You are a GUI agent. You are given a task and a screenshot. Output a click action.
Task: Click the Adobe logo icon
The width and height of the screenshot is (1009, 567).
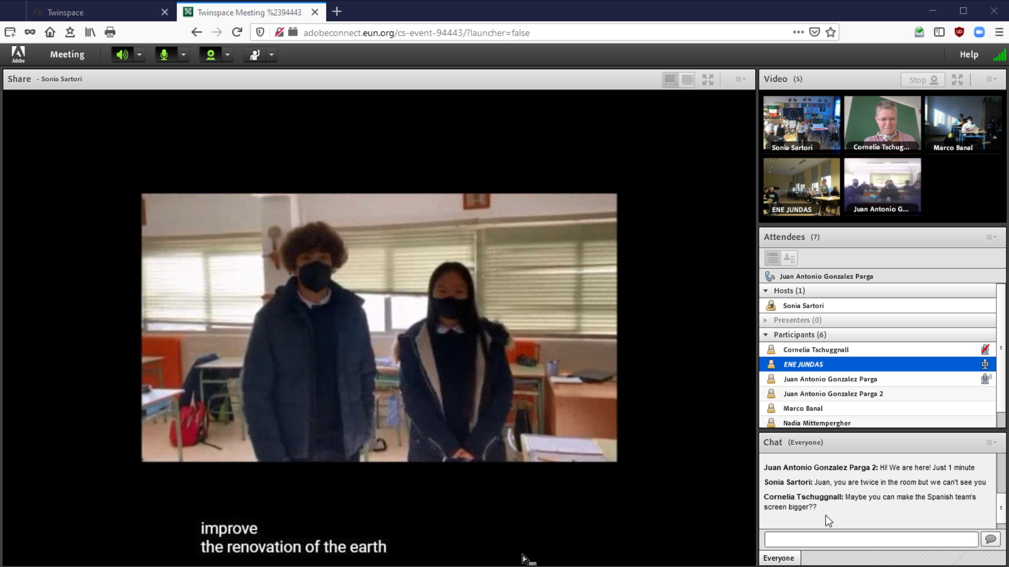pyautogui.click(x=18, y=54)
